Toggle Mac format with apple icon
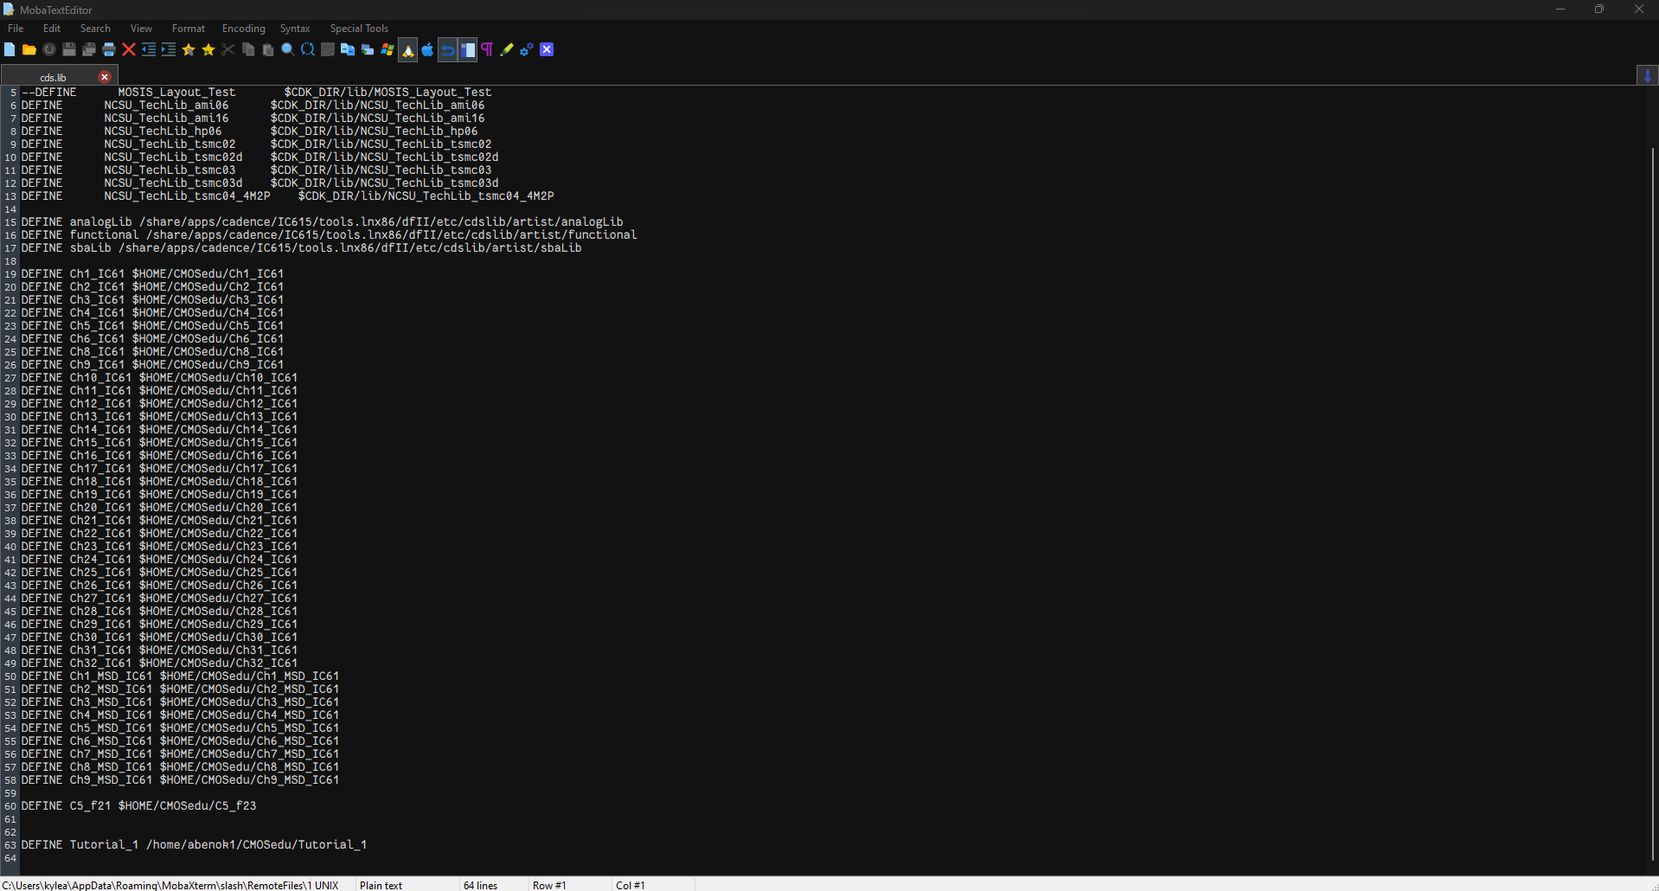This screenshot has height=891, width=1659. 427,49
